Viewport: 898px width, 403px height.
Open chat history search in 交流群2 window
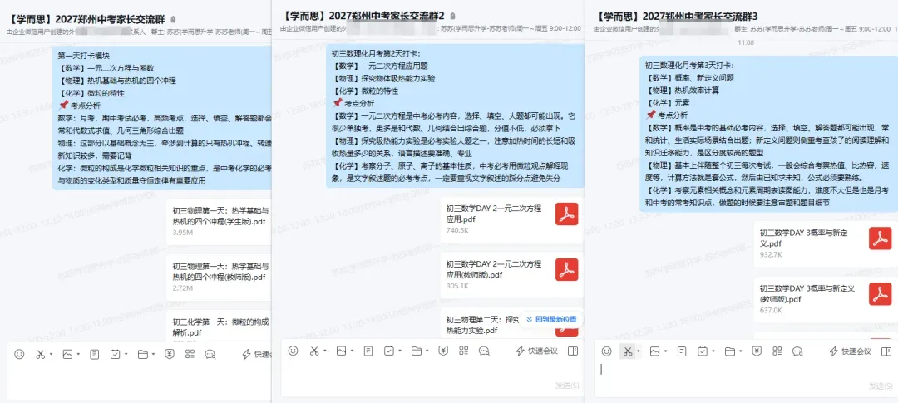tap(484, 351)
